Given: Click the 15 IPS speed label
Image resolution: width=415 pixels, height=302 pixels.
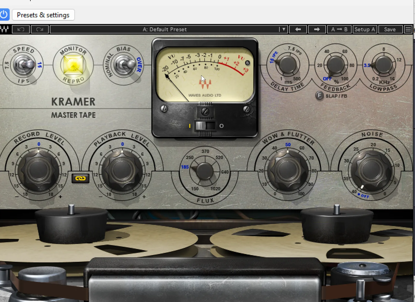Looking at the screenshot, I should click(40, 65).
